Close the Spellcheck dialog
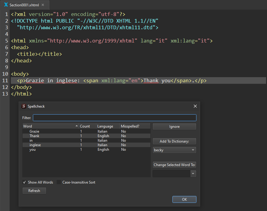The height and width of the screenshot is (211, 267). [195, 106]
